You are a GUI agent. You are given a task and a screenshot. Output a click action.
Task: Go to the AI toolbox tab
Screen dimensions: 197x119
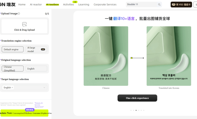53,5
